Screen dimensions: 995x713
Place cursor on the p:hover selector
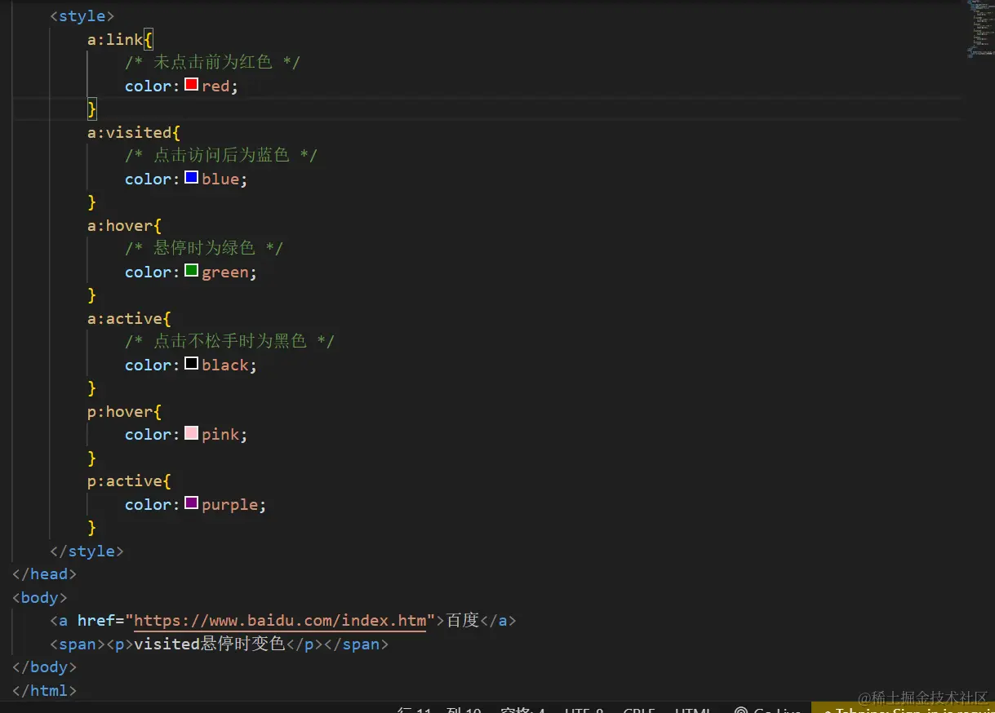coord(120,411)
